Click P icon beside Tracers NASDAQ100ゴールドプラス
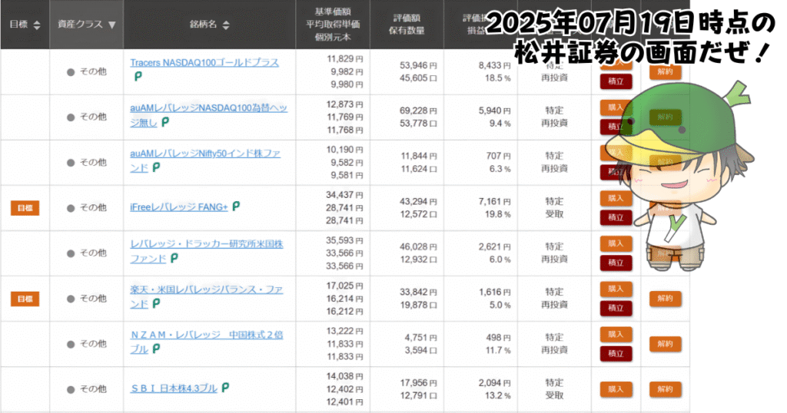Viewport: 787px width, 413px height. tap(138, 76)
